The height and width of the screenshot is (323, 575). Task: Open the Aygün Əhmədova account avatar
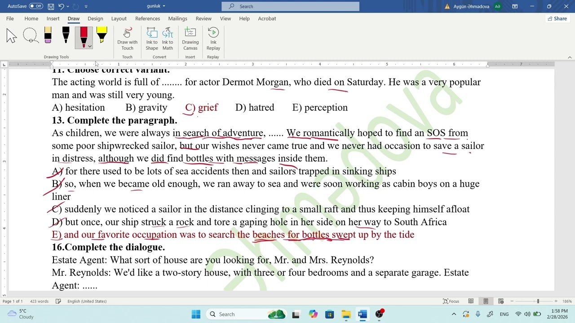[497, 6]
